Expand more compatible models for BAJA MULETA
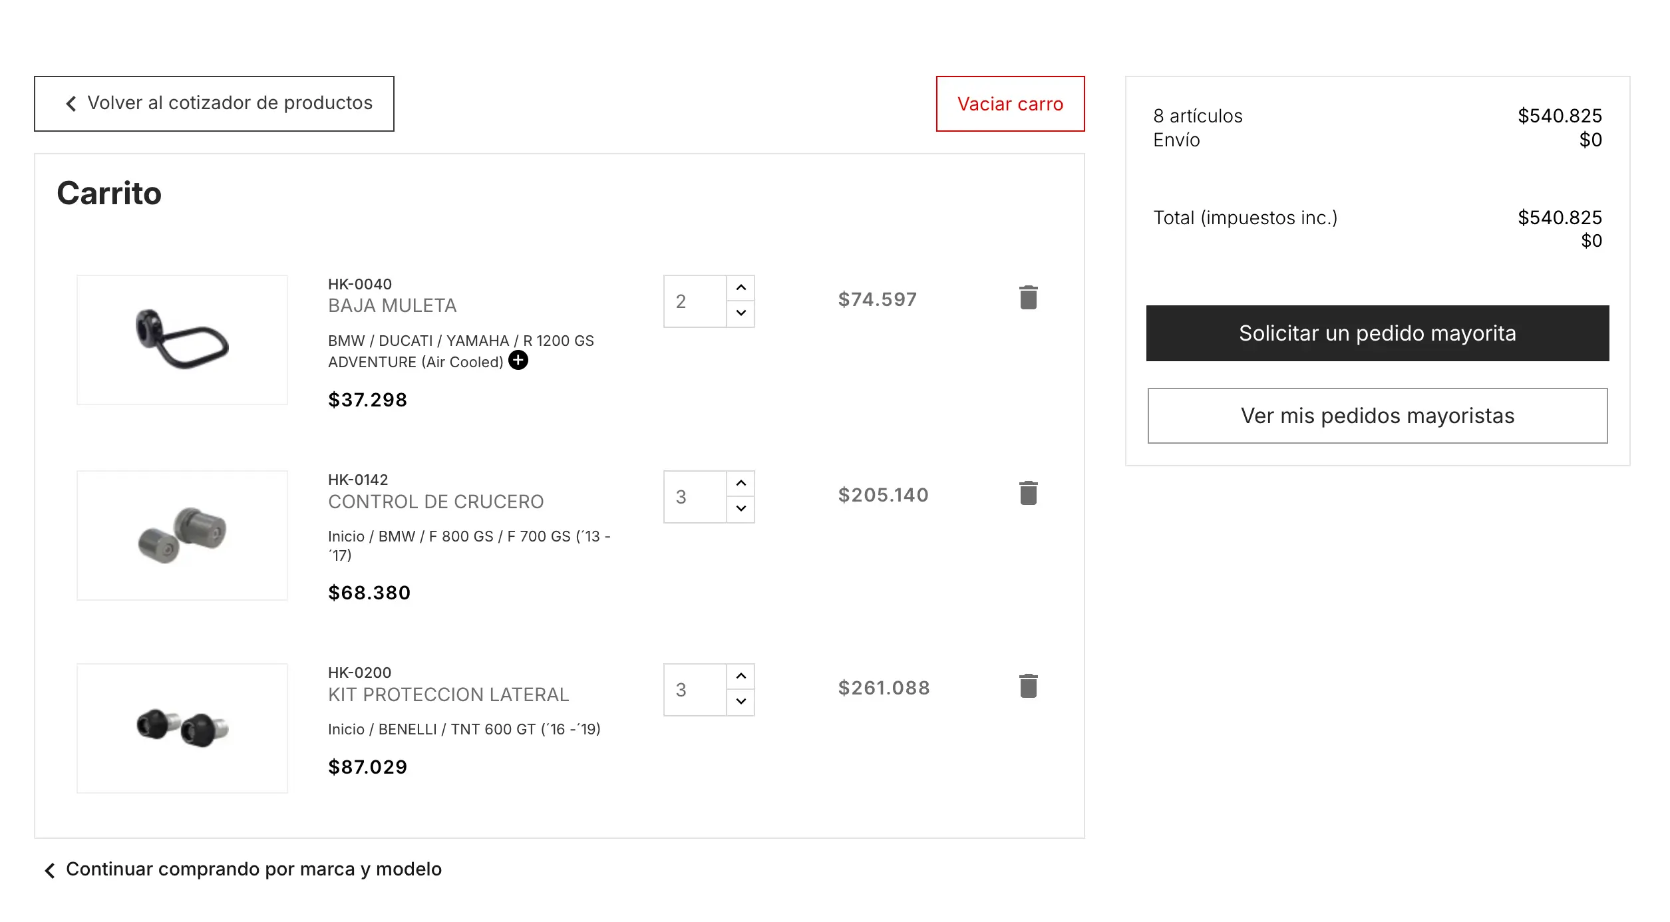The height and width of the screenshot is (922, 1670). pos(518,361)
